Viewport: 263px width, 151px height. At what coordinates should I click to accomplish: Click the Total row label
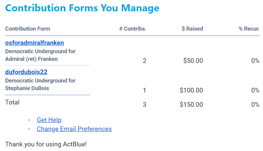(12, 102)
